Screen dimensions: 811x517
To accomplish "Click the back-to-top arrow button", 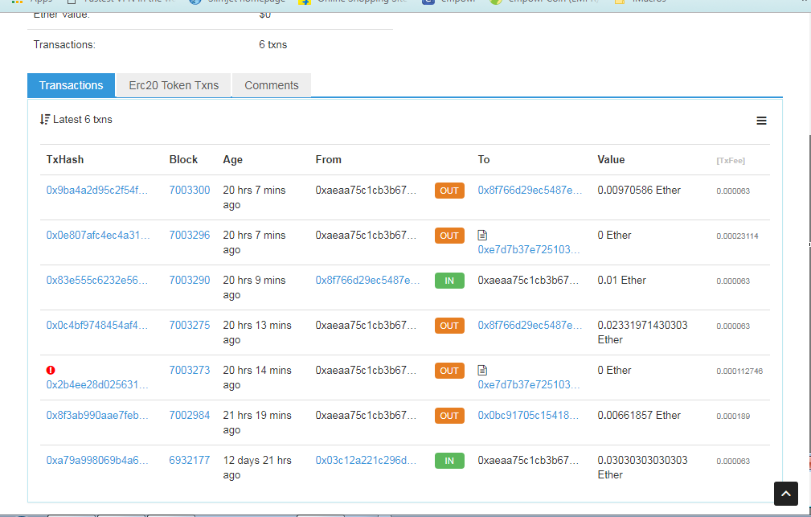I will (x=785, y=494).
